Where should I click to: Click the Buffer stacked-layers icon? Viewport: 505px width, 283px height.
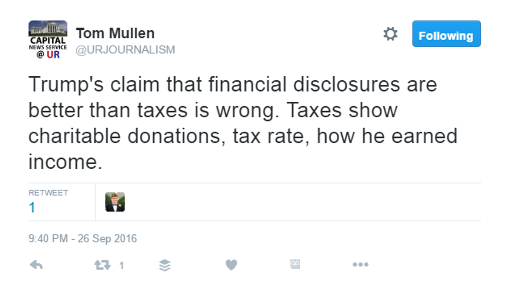click(x=165, y=265)
